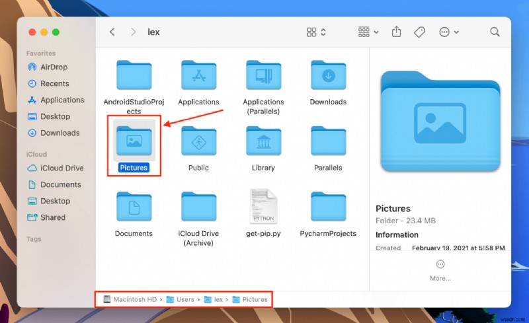Screen dimensions: 529x323
Task: Select Desktop under Favorites
Action: point(57,117)
